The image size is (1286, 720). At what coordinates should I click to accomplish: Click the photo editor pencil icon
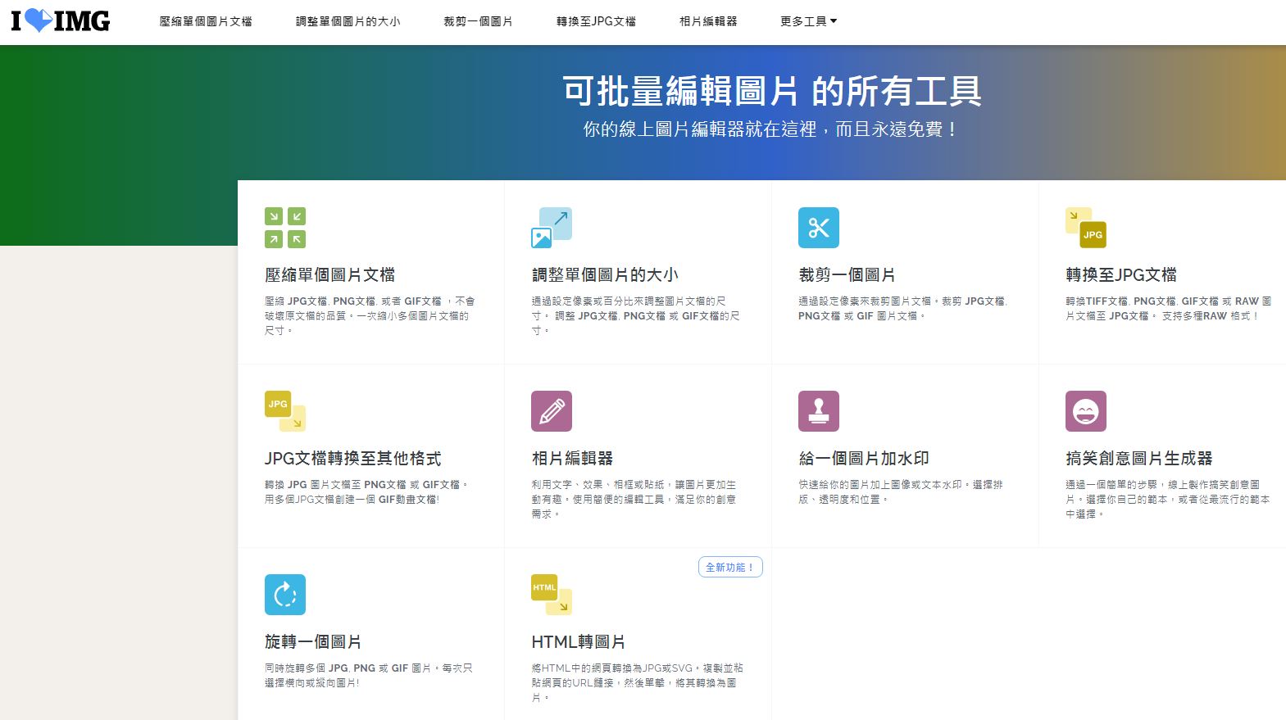point(552,411)
